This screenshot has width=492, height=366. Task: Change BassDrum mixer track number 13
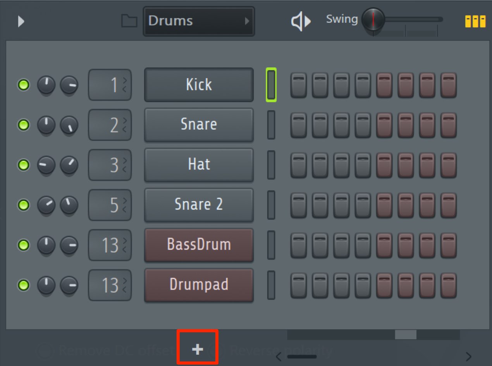tap(110, 245)
